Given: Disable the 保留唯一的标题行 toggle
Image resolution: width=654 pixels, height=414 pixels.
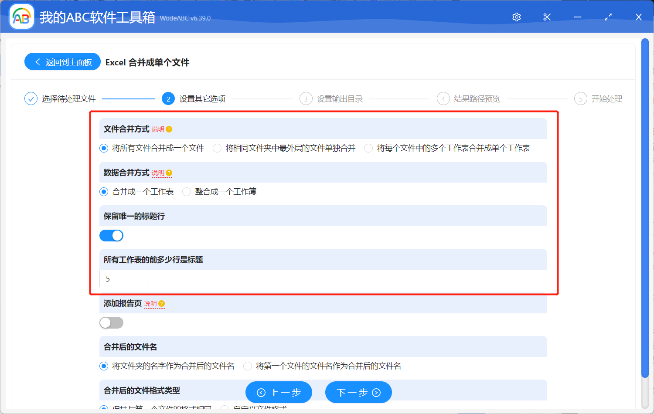Looking at the screenshot, I should tap(111, 235).
